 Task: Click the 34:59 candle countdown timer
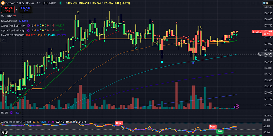tap(267, 34)
